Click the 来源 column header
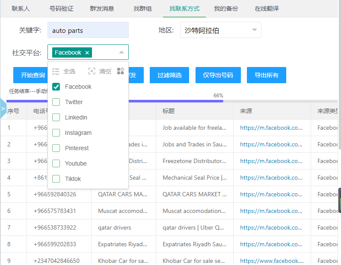Screen dimensions: 341x265 coord(246,111)
